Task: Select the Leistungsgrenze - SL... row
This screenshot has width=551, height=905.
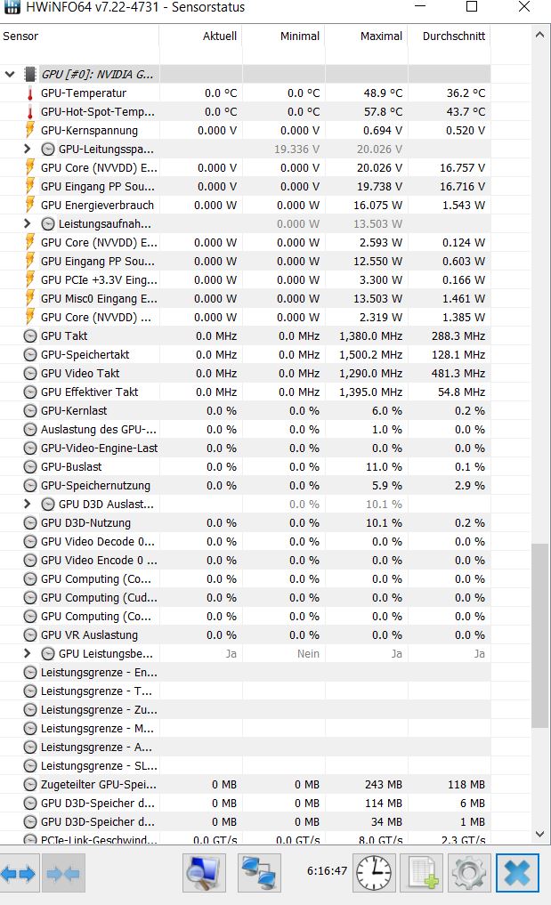Action: pyautogui.click(x=246, y=766)
